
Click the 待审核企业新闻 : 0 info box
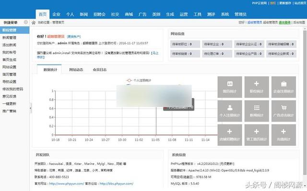click(282, 54)
